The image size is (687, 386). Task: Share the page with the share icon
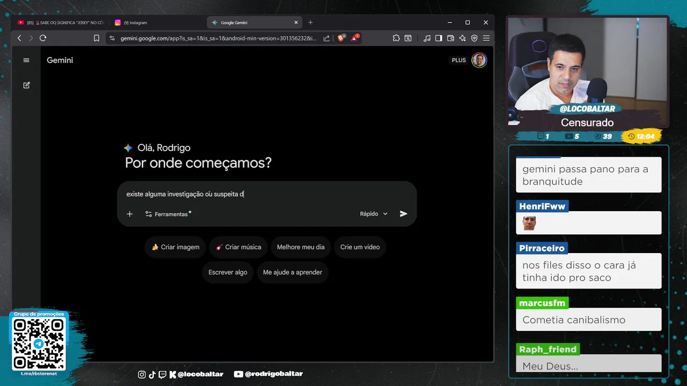click(326, 38)
